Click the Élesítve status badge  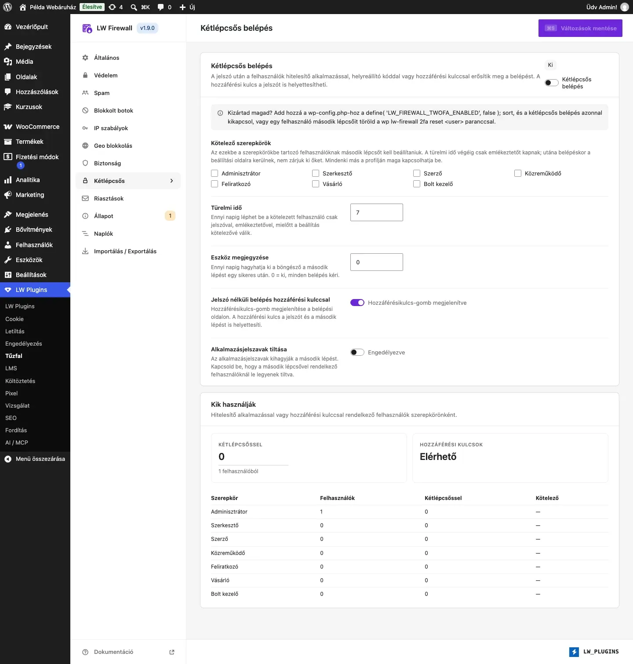coord(92,7)
